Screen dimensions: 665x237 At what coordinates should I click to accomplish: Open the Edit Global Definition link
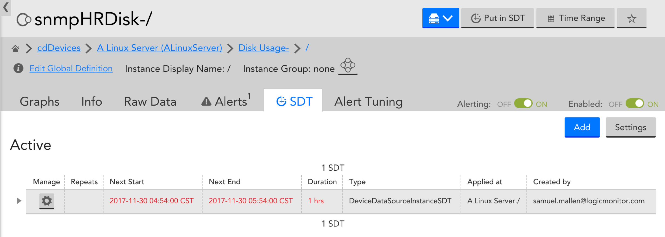click(x=71, y=69)
